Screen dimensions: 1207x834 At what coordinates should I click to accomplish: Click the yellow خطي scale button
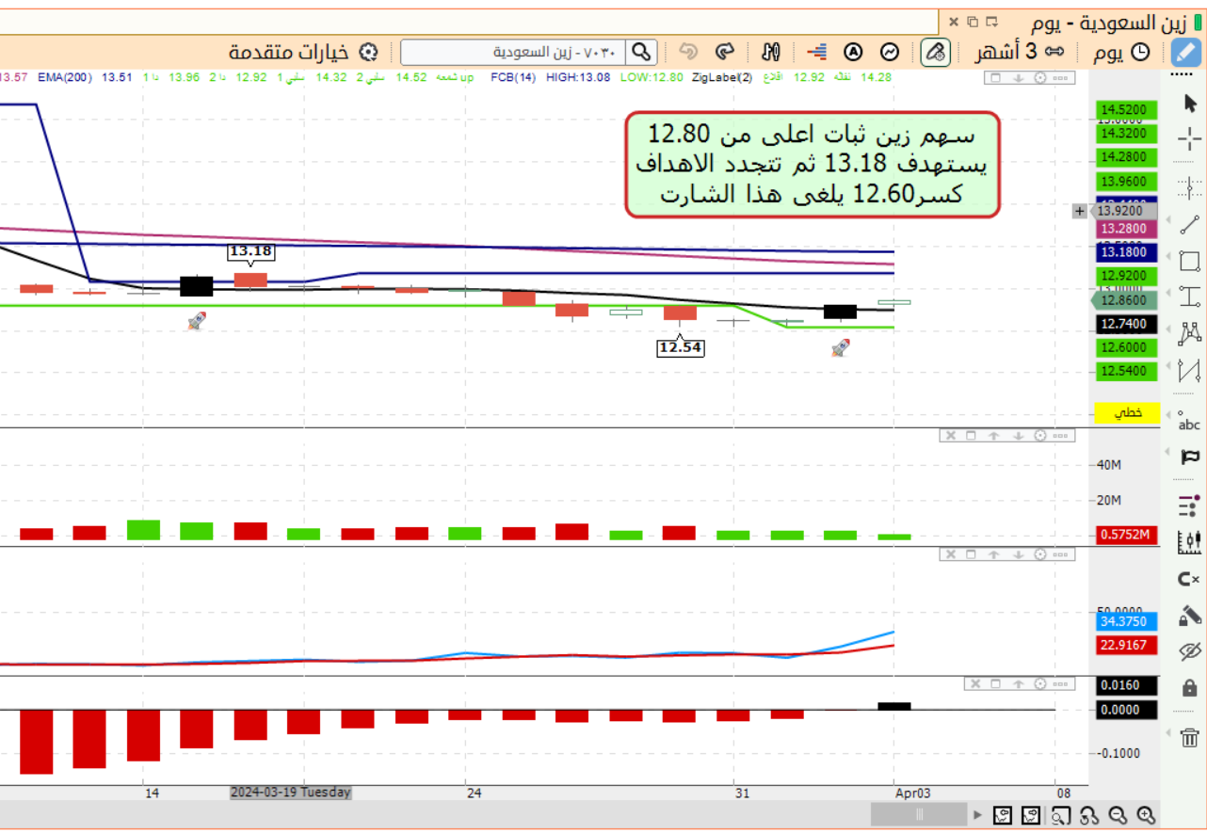click(1127, 413)
